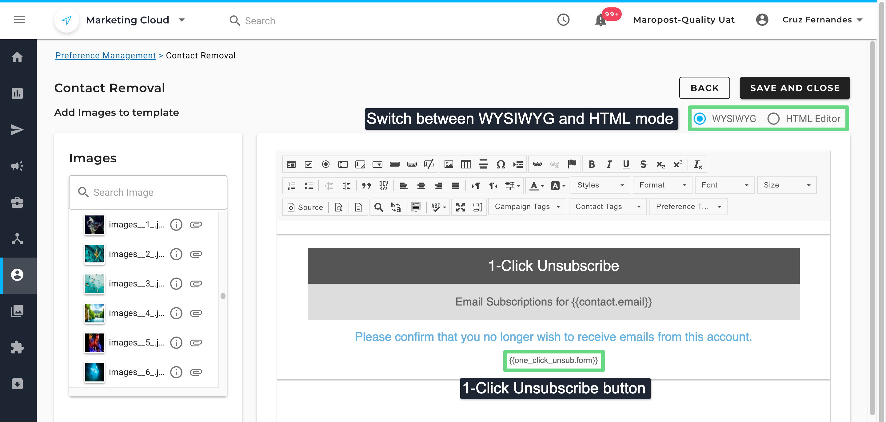Insert a table from the toolbar
This screenshot has width=886, height=422.
coord(466,164)
